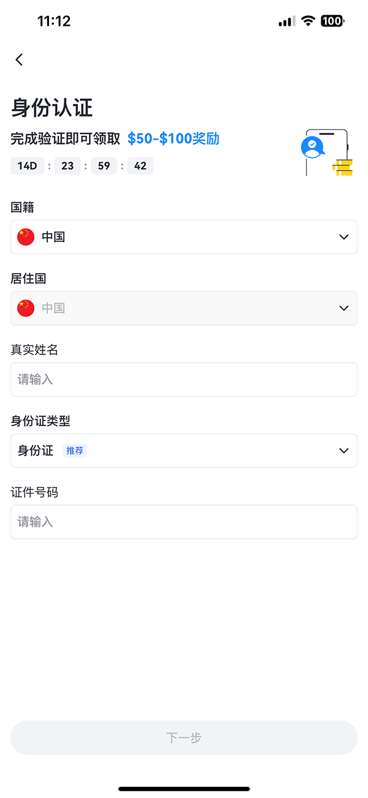Click the chevron on the 身份证 selector
This screenshot has height=798, width=368.
point(343,451)
